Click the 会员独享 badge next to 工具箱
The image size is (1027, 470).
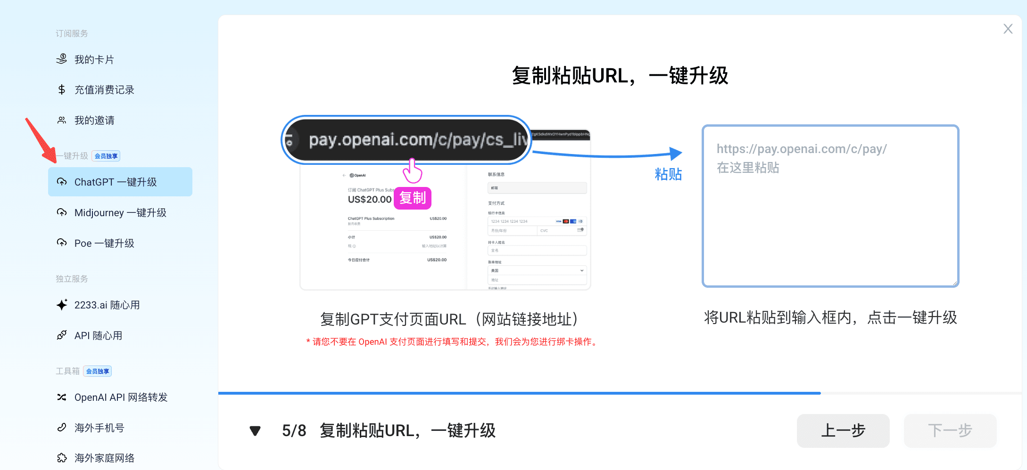click(x=98, y=371)
